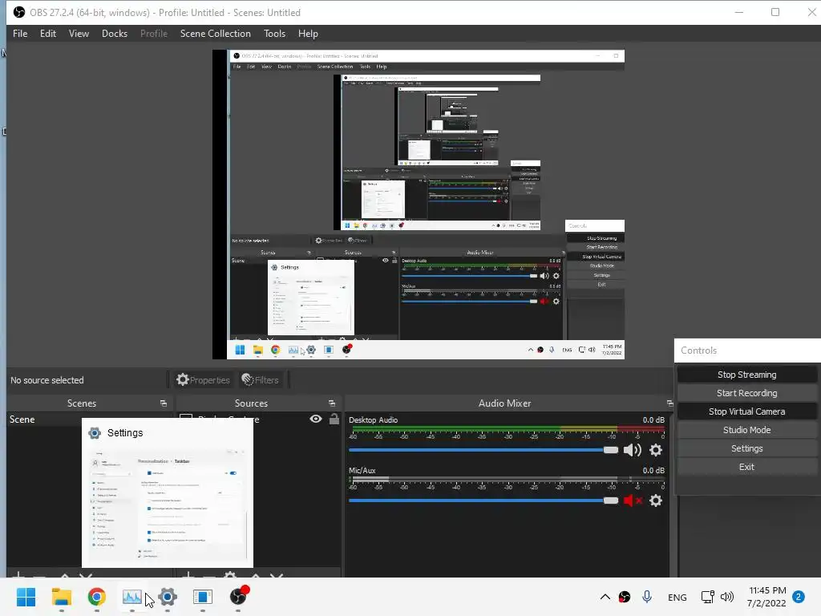Open the Help menu
The height and width of the screenshot is (616, 821).
[308, 34]
